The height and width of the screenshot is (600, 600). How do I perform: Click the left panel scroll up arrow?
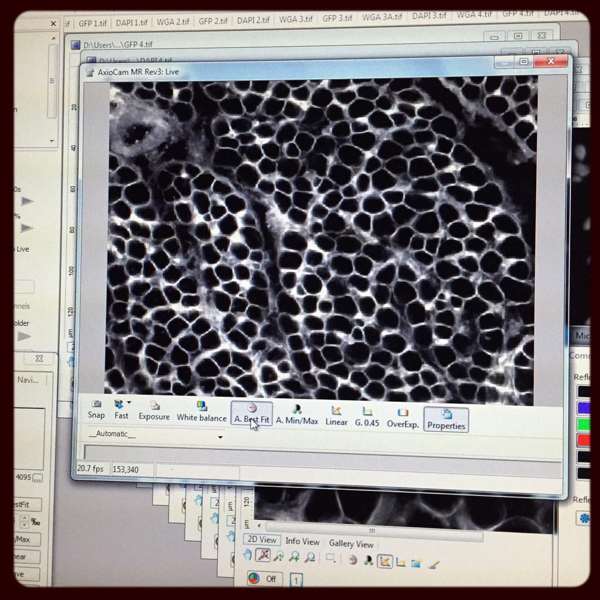click(x=53, y=39)
